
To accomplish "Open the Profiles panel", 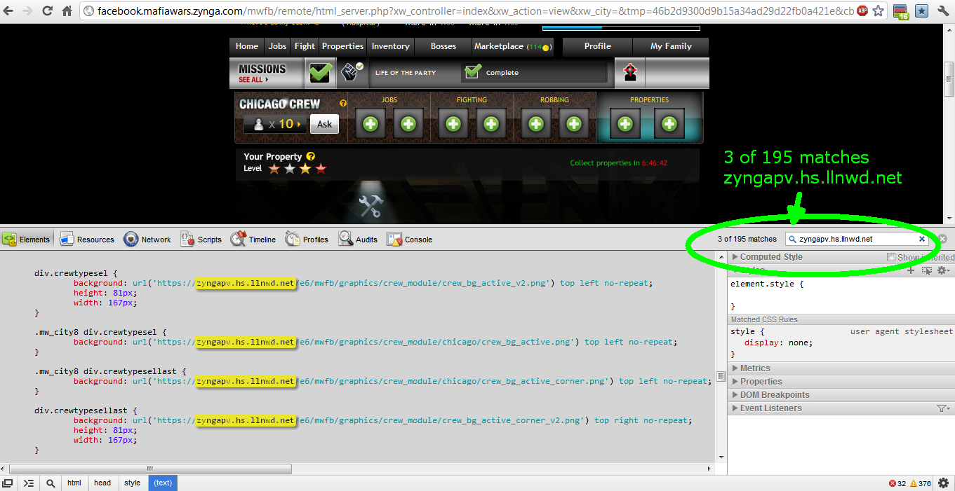I will 307,239.
